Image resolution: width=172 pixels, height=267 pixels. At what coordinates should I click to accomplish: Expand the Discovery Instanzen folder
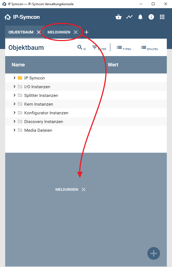(x=14, y=122)
